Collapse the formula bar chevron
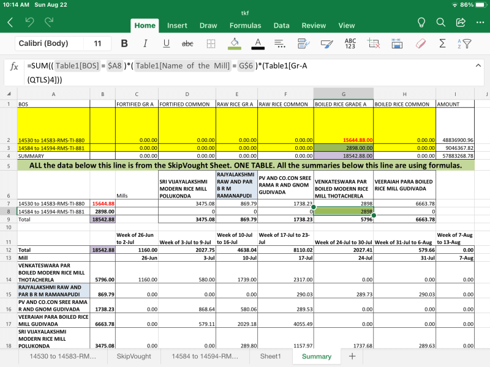 478,65
